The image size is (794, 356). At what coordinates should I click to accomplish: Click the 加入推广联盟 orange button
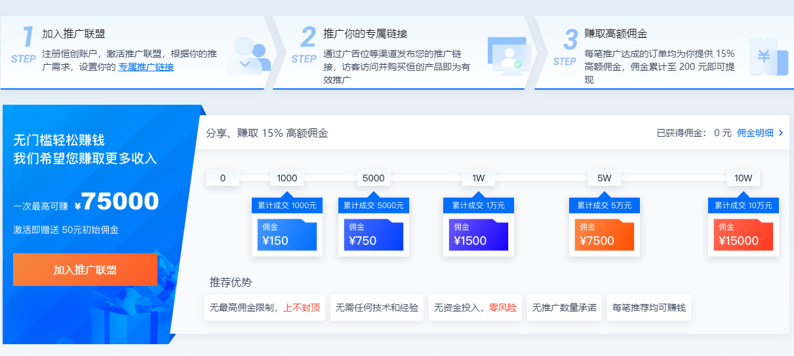coord(85,270)
